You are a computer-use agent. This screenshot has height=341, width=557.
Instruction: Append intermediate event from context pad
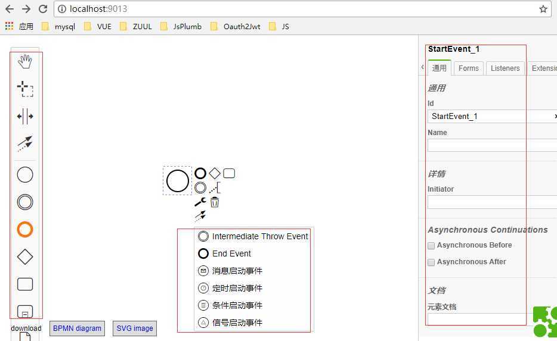click(200, 187)
